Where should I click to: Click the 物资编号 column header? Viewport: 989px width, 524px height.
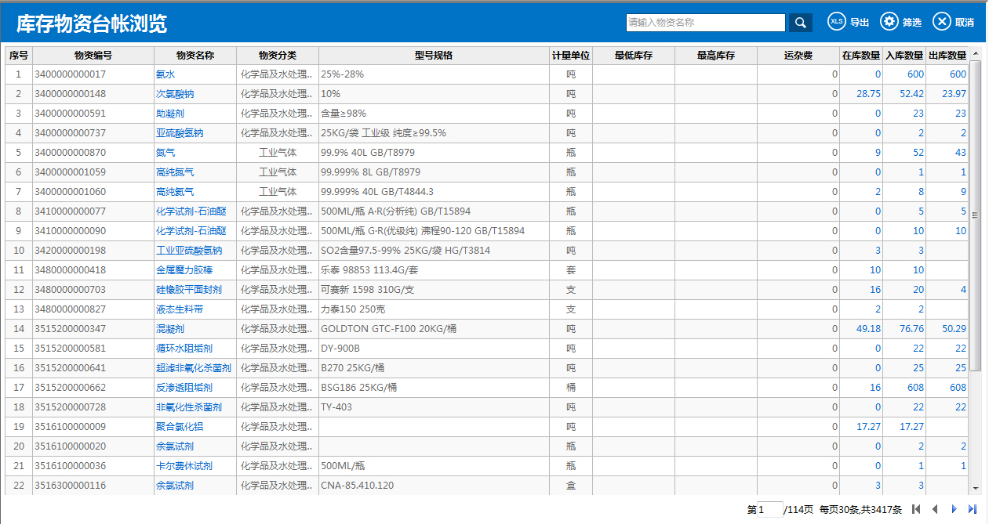point(93,55)
